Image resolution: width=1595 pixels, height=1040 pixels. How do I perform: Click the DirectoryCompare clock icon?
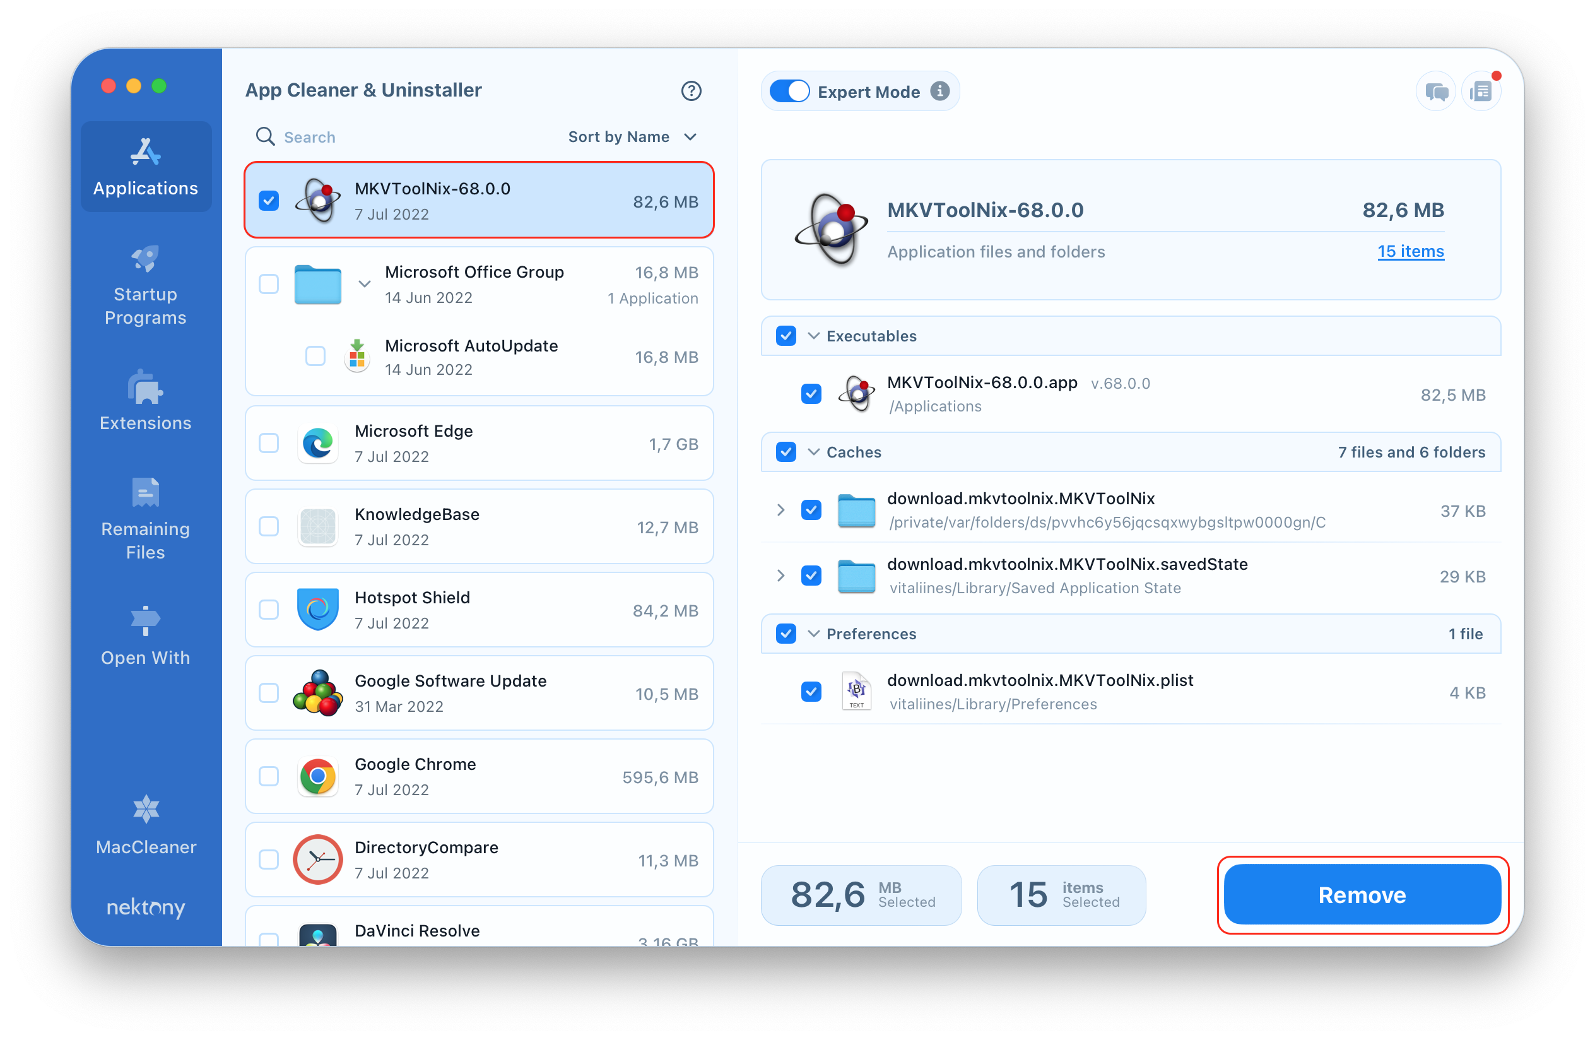coord(319,861)
